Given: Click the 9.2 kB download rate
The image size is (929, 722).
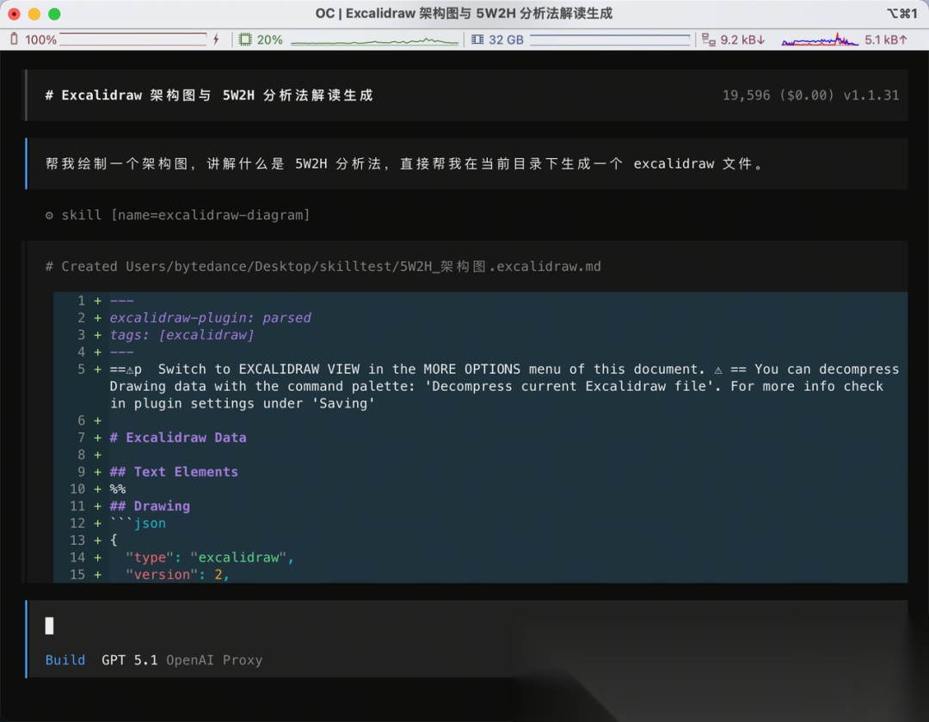Looking at the screenshot, I should coord(742,40).
